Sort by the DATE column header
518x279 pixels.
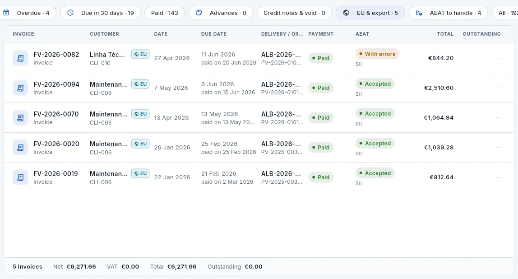161,34
